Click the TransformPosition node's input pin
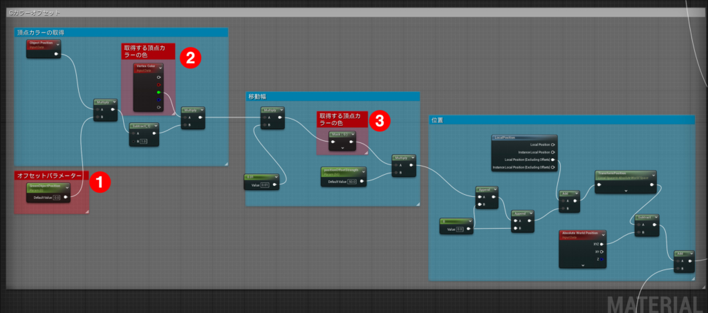Screen dimensions: 708x313 599,184
